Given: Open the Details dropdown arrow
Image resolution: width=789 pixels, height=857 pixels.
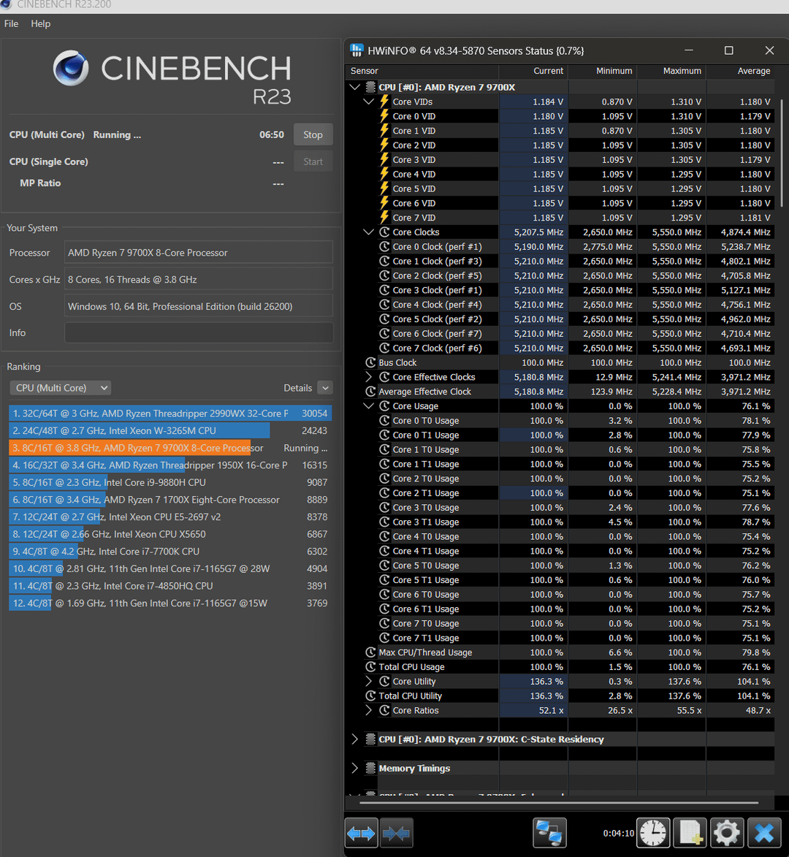Looking at the screenshot, I should point(325,388).
